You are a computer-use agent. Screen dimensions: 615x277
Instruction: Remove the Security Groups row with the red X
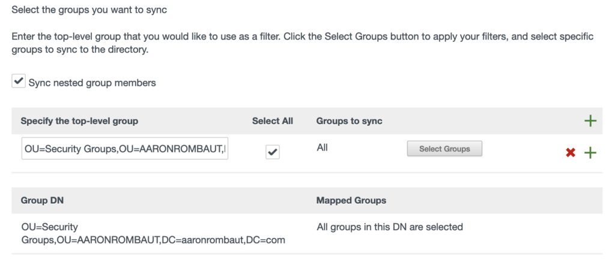coord(571,153)
